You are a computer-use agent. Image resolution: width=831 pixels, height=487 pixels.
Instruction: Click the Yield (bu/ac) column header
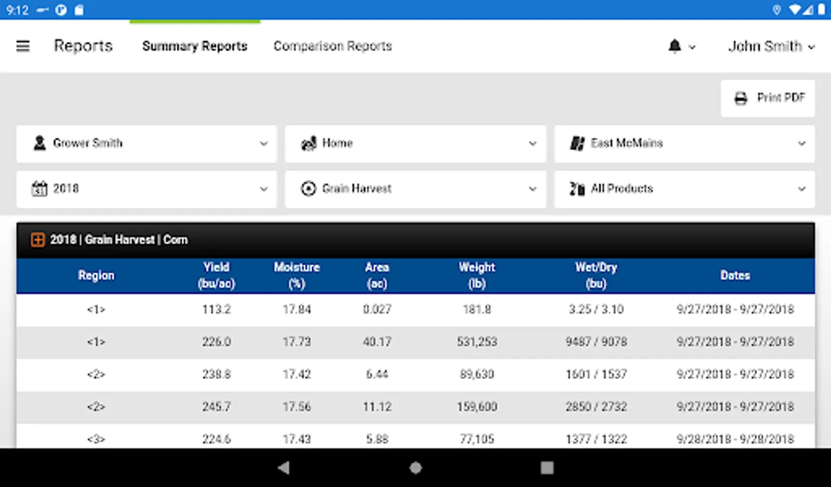[216, 275]
